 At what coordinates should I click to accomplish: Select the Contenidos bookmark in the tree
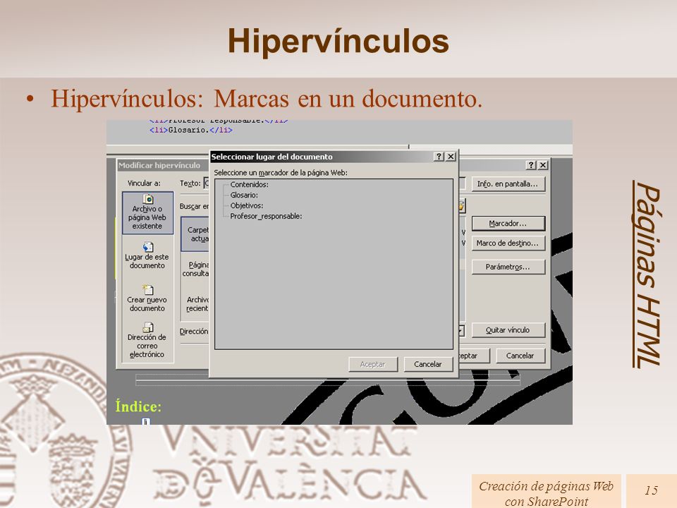[x=249, y=184]
